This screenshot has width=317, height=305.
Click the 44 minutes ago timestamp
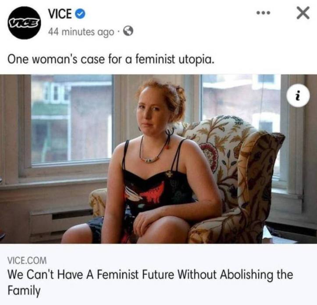pos(81,32)
